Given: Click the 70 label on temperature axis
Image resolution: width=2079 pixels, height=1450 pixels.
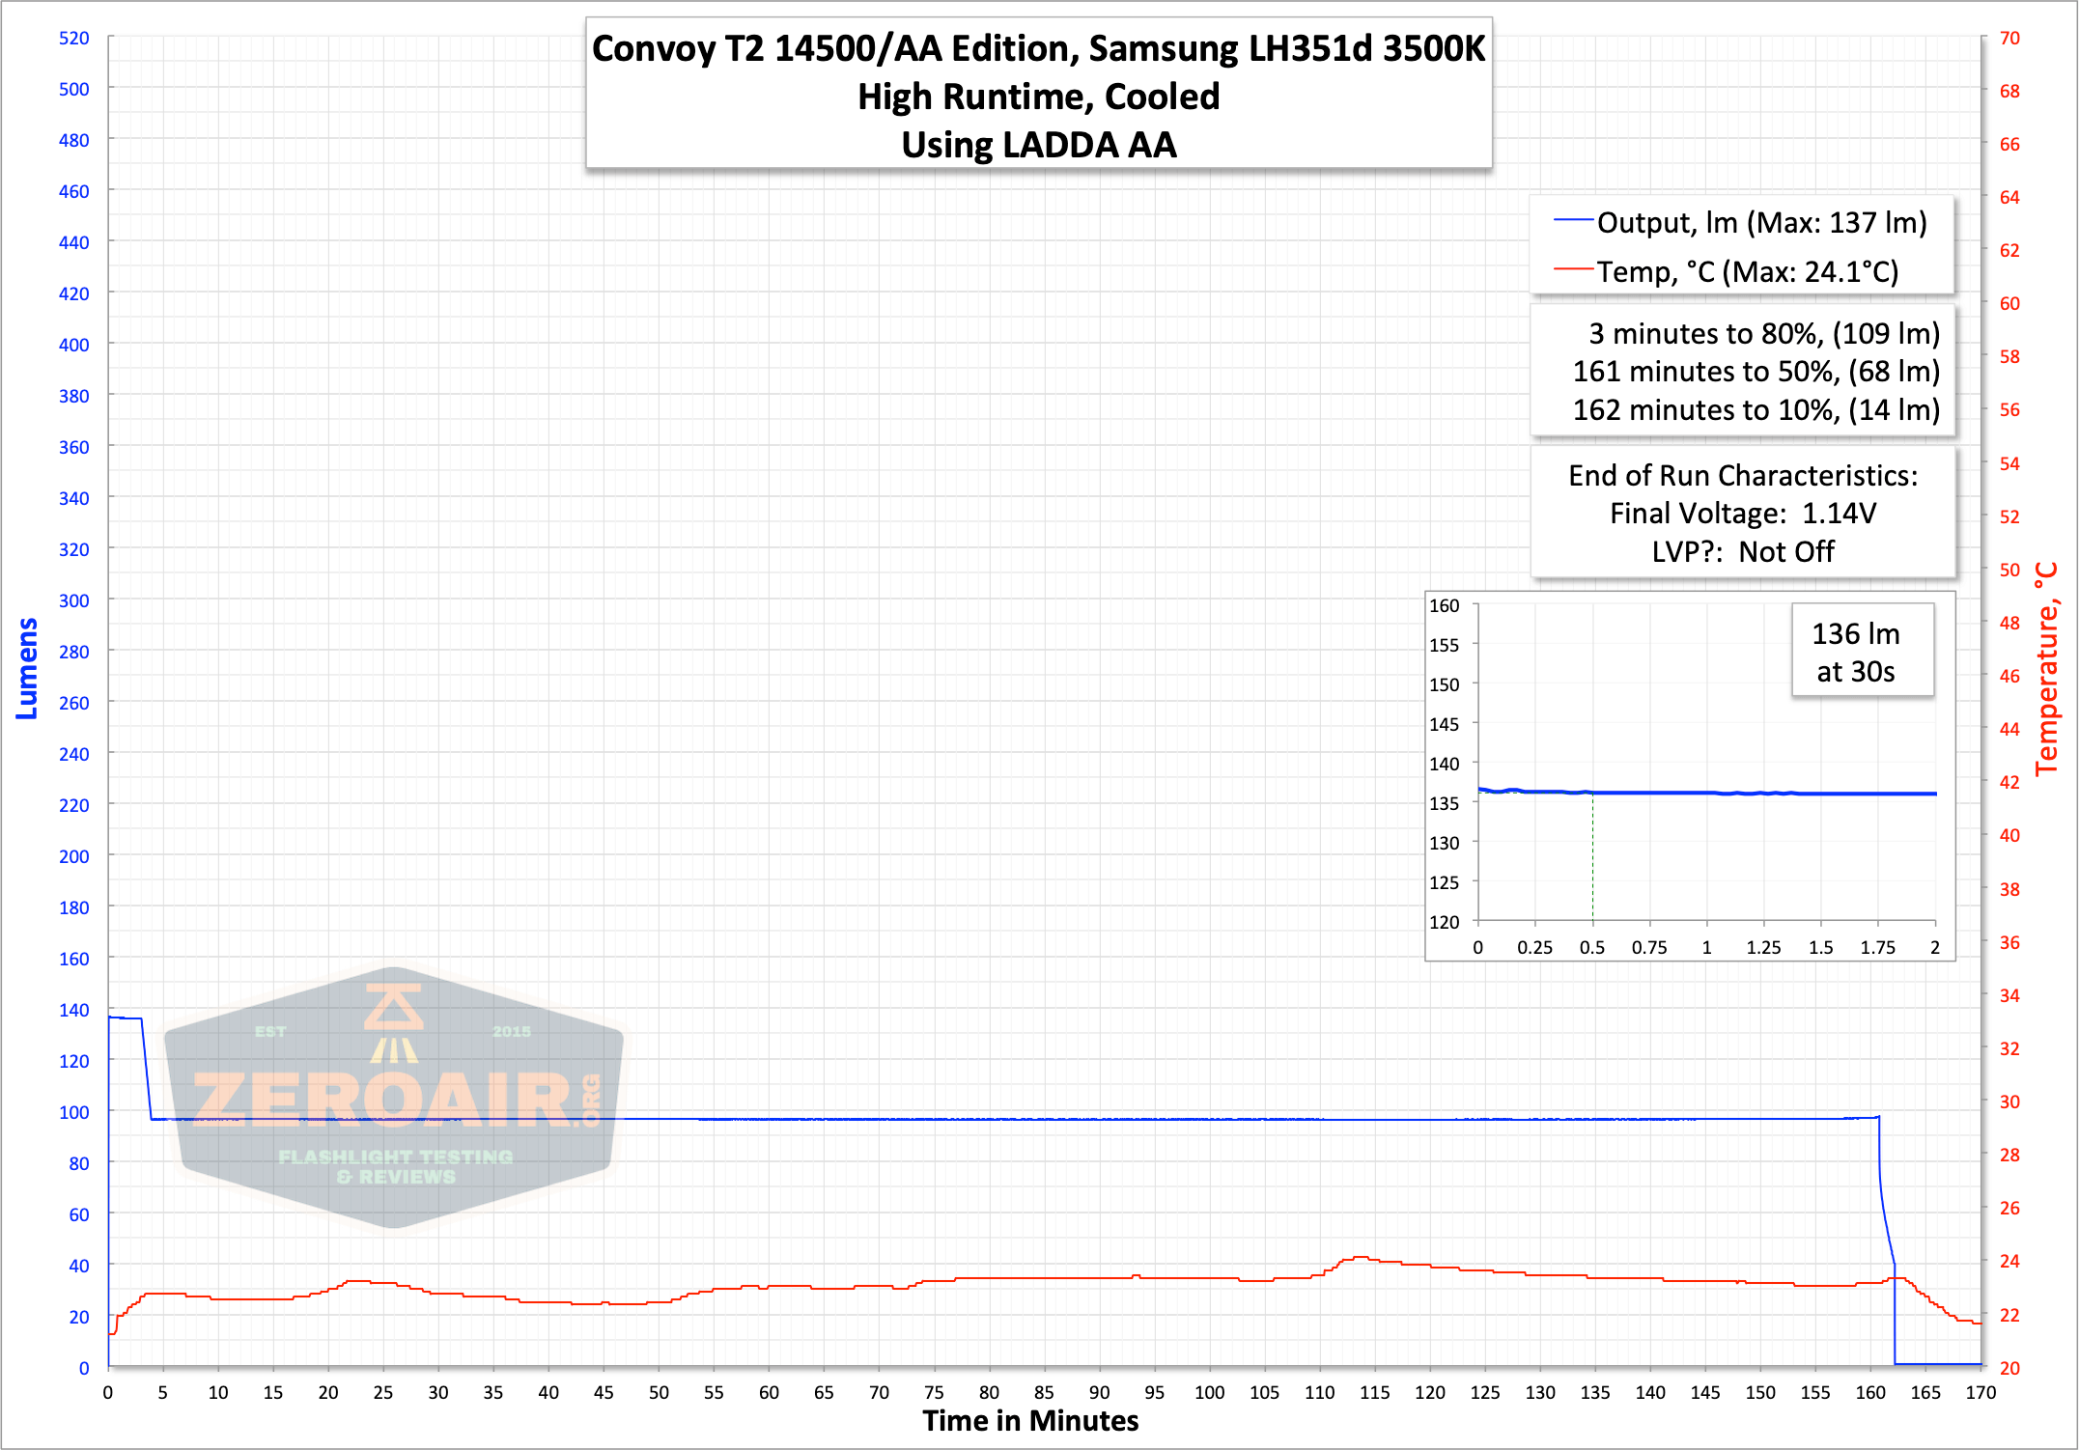Looking at the screenshot, I should [x=2009, y=38].
